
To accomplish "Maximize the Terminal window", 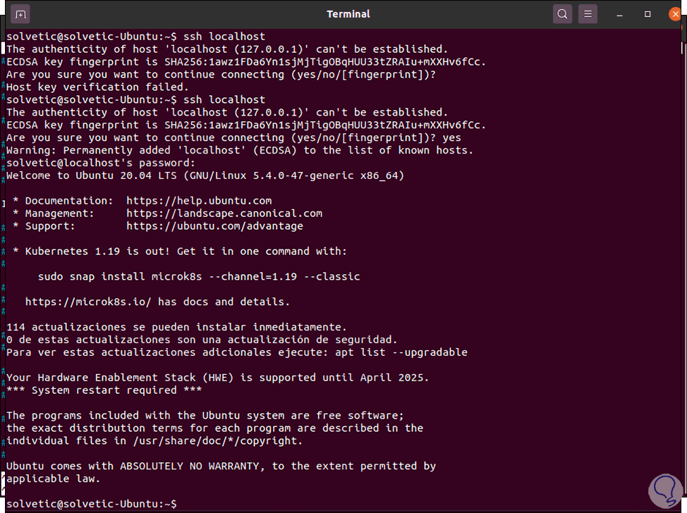I will 648,14.
